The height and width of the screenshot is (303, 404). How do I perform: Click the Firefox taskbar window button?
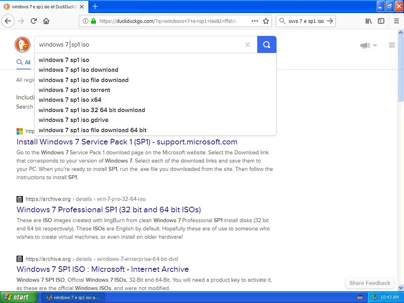click(x=73, y=297)
